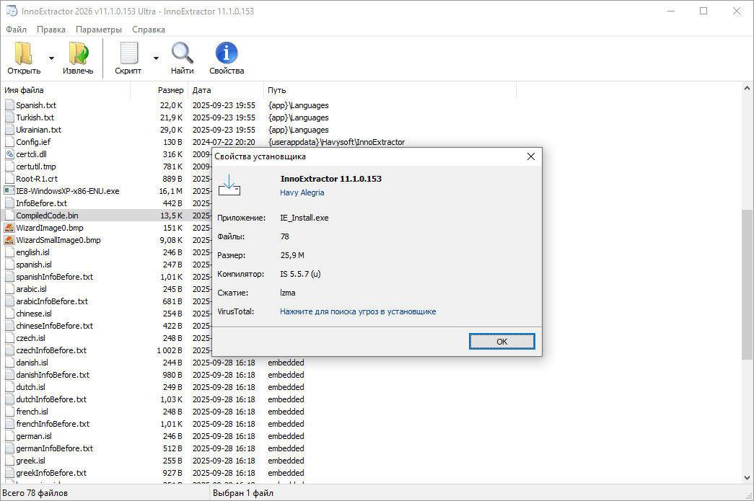The width and height of the screenshot is (754, 501).
Task: Click the WizardSmallImage0.bmp image icon
Action: pos(9,240)
